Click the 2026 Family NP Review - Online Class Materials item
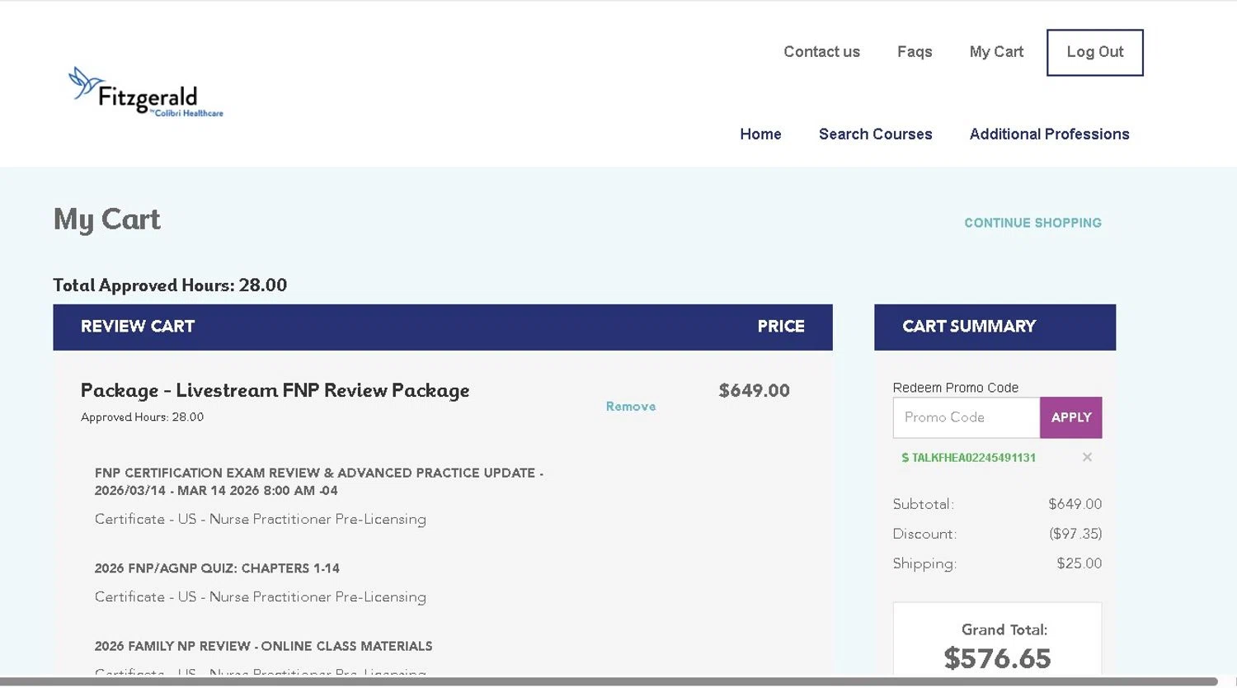 click(x=263, y=646)
